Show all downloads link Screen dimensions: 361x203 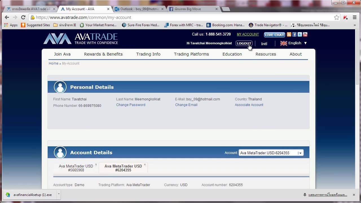click(x=327, y=195)
